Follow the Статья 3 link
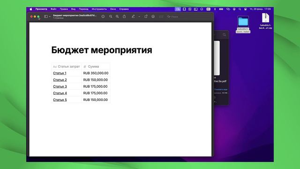The width and height of the screenshot is (300, 169). [x=60, y=86]
